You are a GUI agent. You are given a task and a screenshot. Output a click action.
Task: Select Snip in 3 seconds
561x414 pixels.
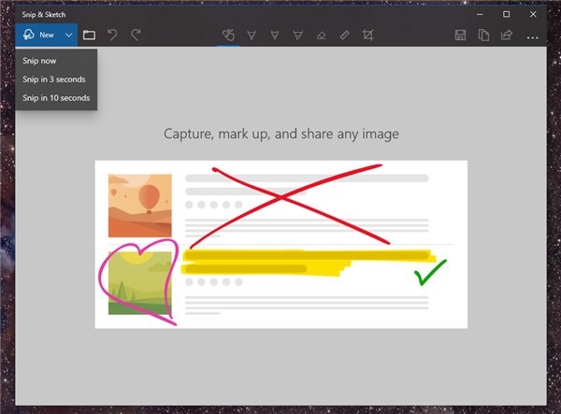pyautogui.click(x=54, y=79)
